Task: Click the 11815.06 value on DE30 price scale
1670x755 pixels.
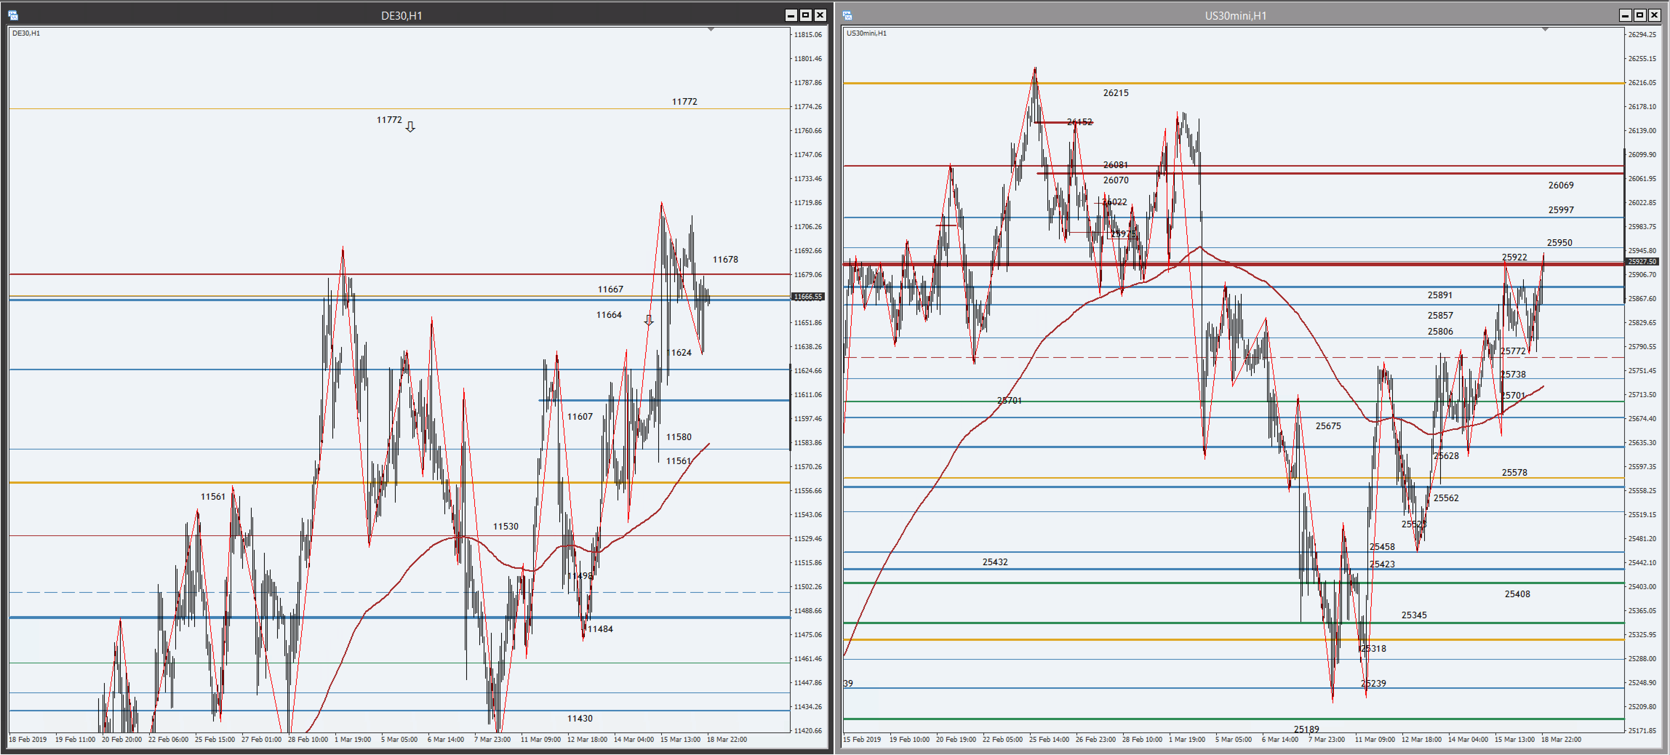Action: point(808,35)
